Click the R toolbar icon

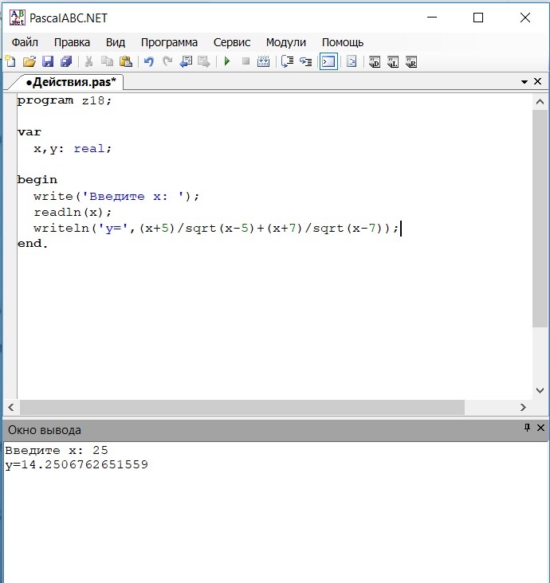[411, 61]
